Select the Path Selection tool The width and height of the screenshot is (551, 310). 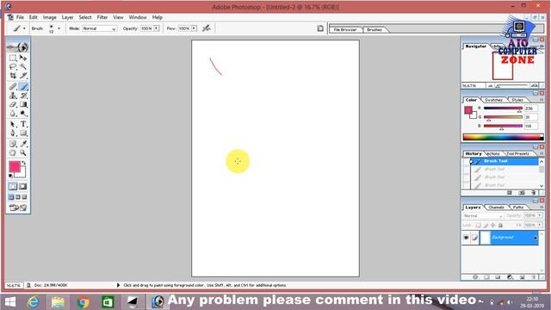(13, 124)
